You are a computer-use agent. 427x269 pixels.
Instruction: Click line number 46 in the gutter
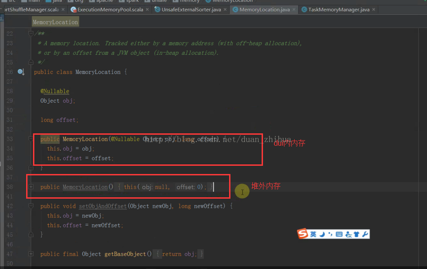point(10,244)
